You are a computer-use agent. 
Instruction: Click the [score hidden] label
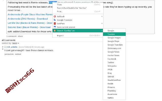pyautogui.click(x=25, y=47)
